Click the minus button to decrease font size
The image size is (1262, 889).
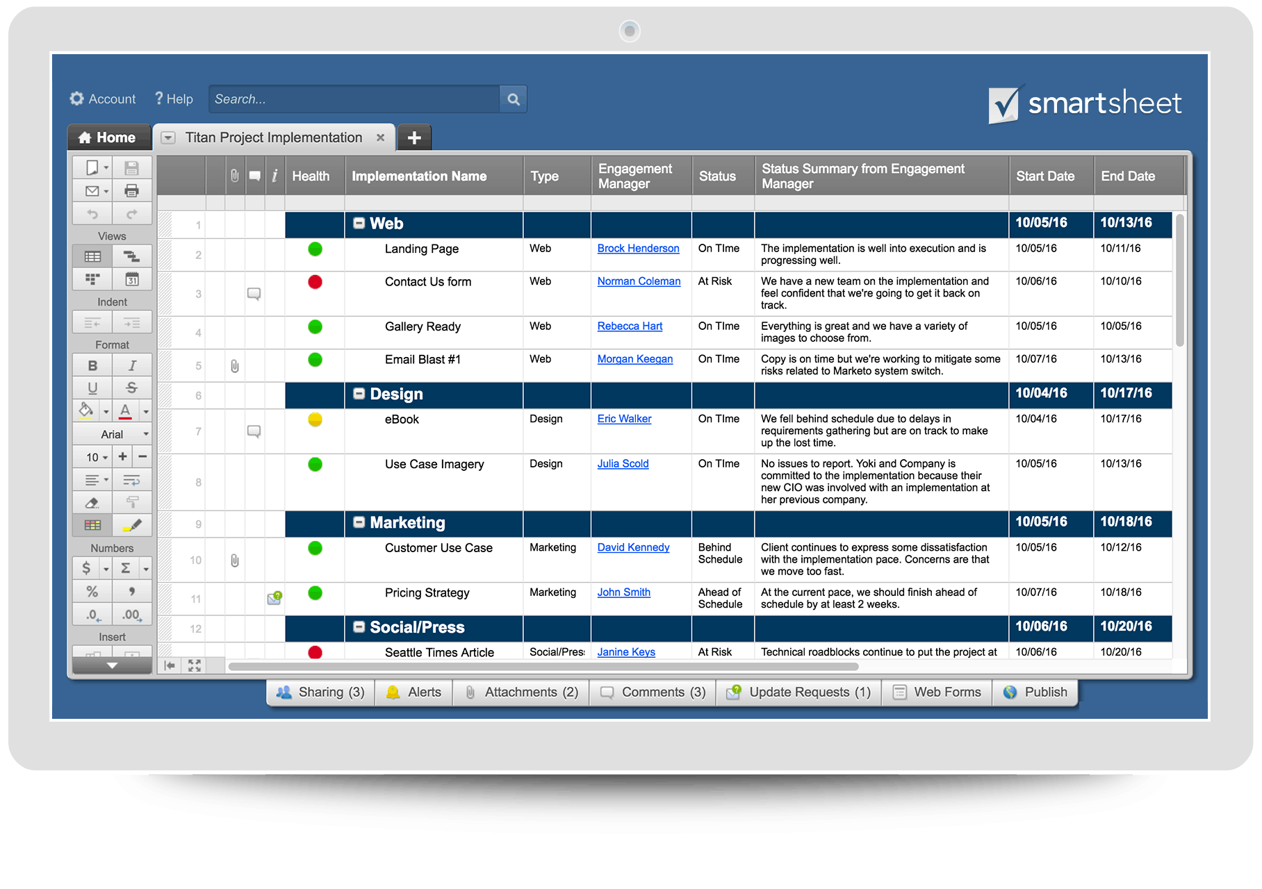[142, 457]
